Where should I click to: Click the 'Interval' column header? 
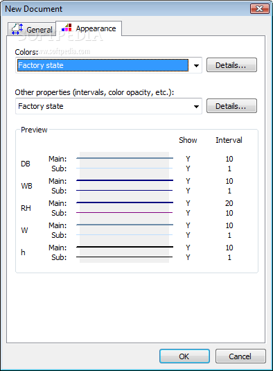(x=229, y=140)
